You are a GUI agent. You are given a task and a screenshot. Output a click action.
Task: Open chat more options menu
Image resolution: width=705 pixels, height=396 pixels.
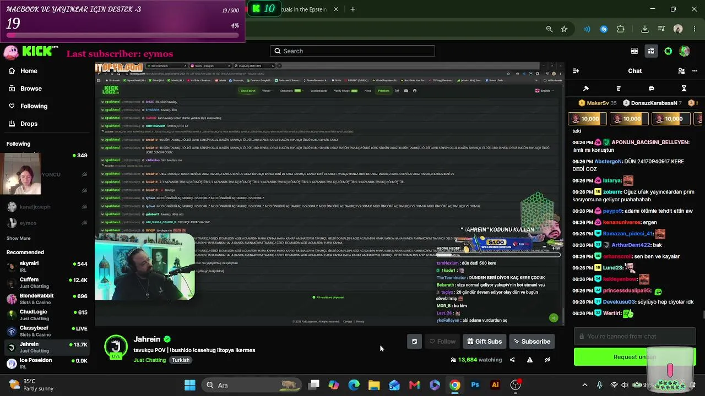696,71
